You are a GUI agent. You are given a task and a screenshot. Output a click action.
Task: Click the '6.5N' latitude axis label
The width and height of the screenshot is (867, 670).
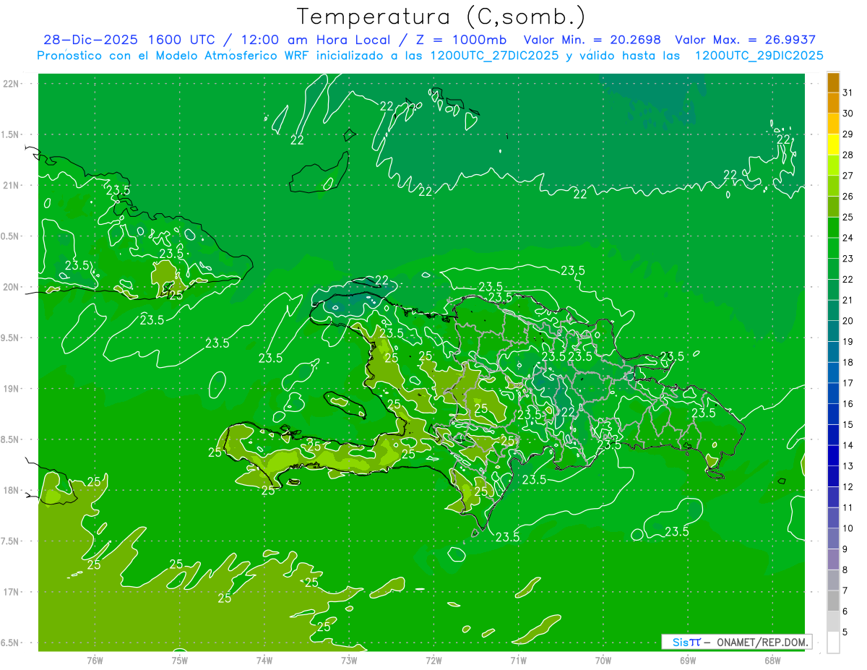tap(11, 643)
